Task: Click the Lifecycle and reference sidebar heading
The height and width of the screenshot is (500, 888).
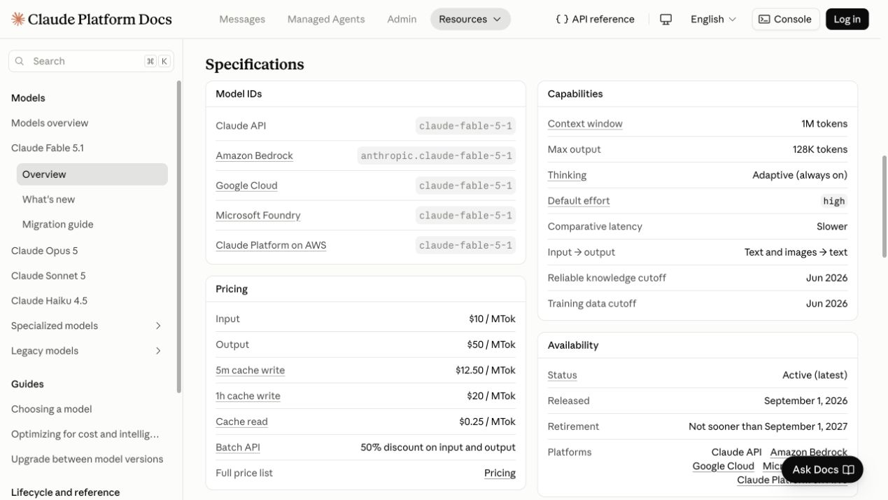Action: pos(65,492)
